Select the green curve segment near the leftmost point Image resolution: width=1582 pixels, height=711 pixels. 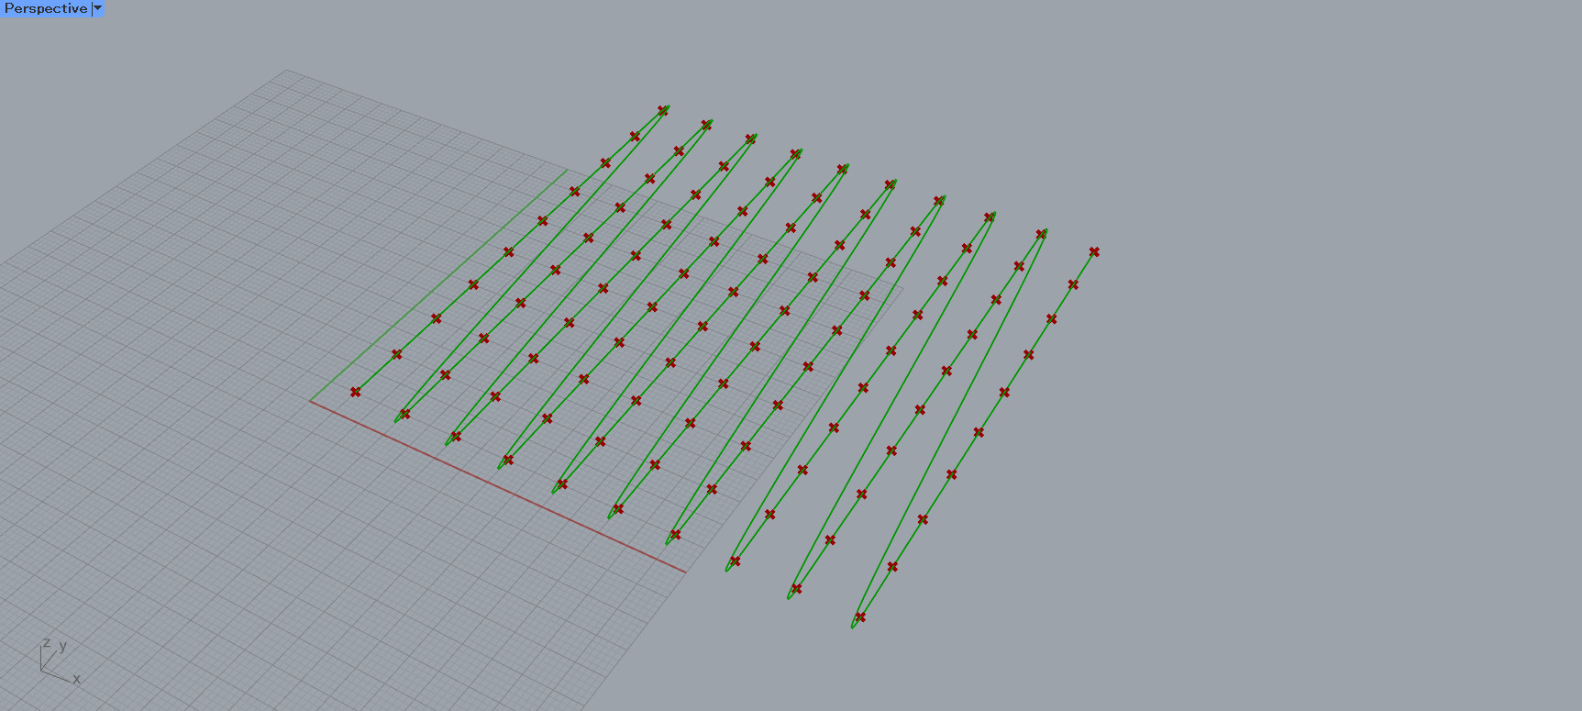tap(376, 372)
